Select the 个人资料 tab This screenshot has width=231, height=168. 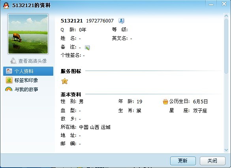28,71
